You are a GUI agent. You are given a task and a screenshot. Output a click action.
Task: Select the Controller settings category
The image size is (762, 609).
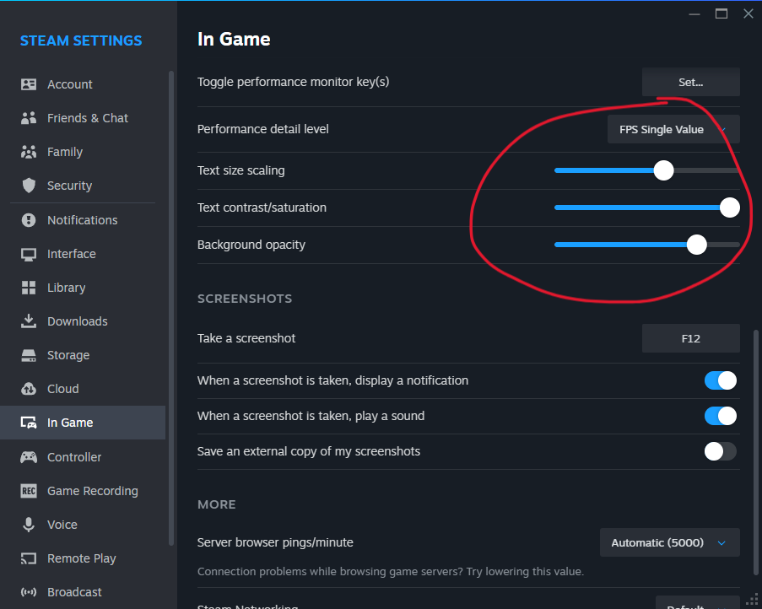(83, 457)
